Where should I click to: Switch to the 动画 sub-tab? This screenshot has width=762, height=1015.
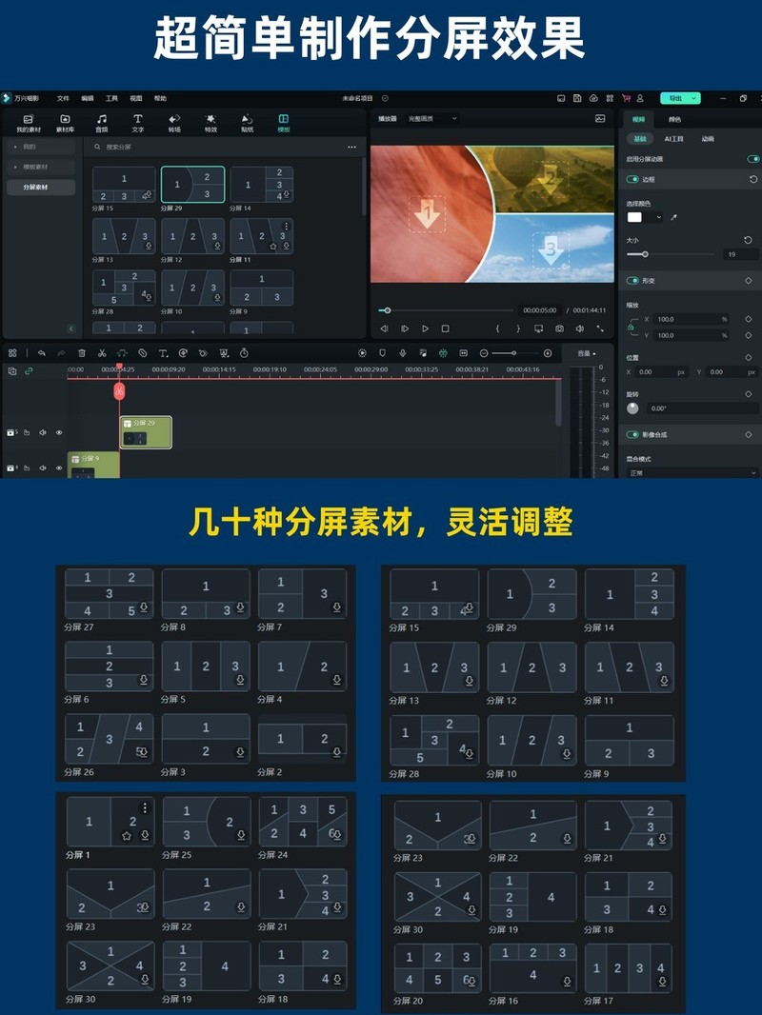[x=708, y=138]
